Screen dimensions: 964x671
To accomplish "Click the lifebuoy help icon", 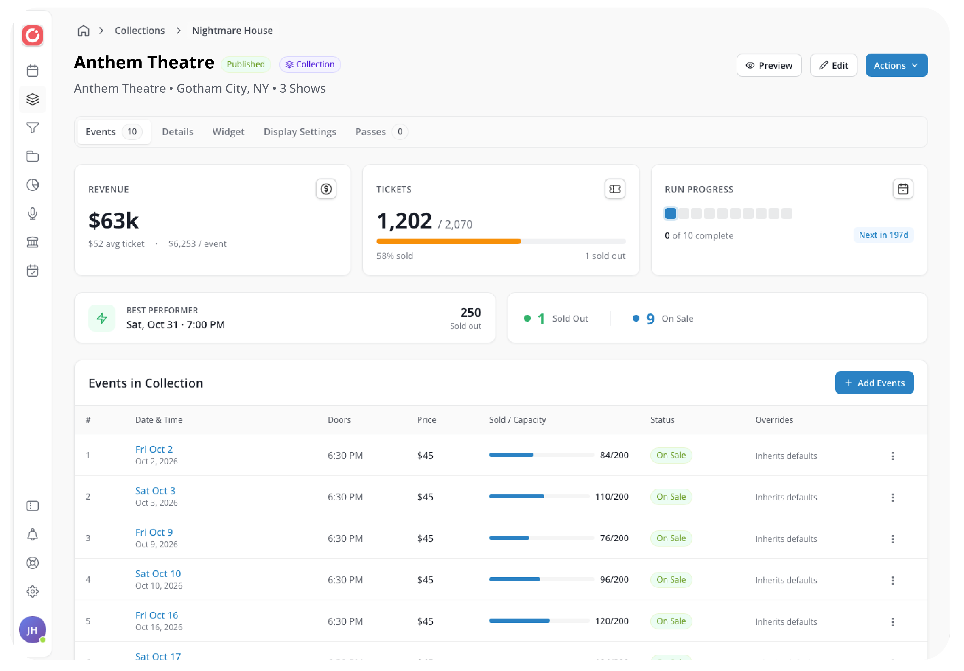I will pyautogui.click(x=33, y=563).
